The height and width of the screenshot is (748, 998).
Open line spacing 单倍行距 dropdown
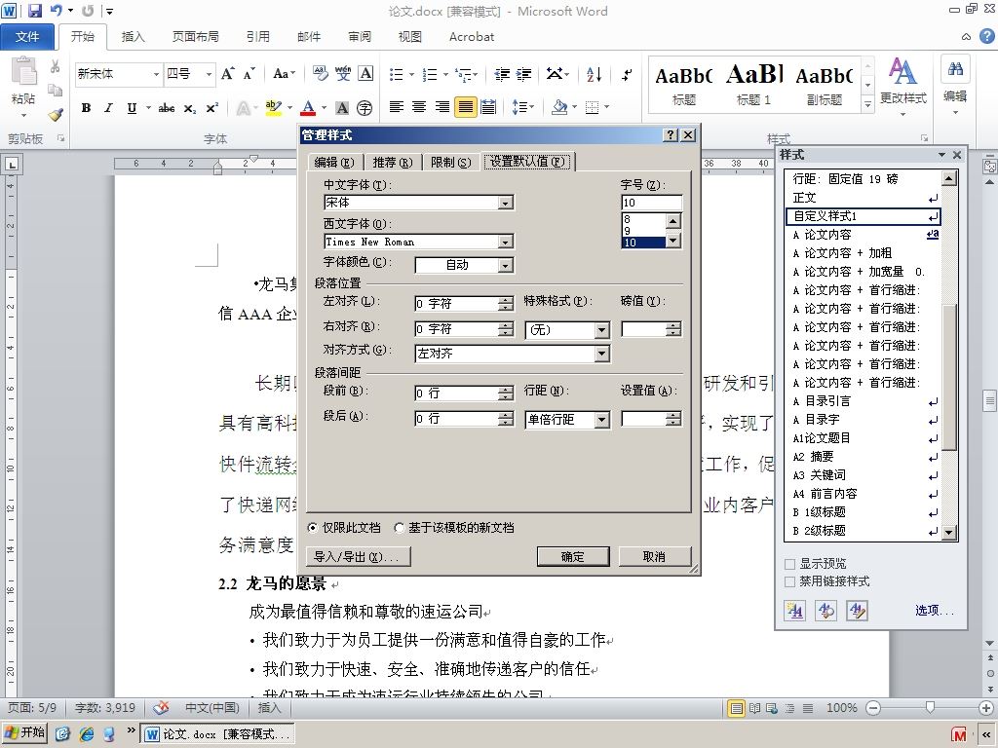[602, 420]
